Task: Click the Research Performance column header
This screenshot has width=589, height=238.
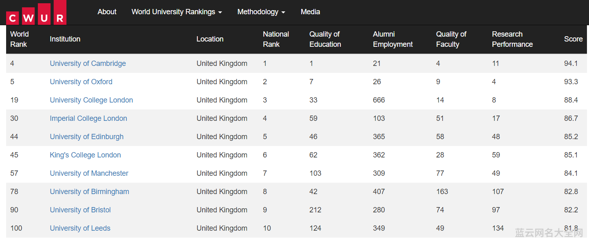Action: tap(512, 39)
